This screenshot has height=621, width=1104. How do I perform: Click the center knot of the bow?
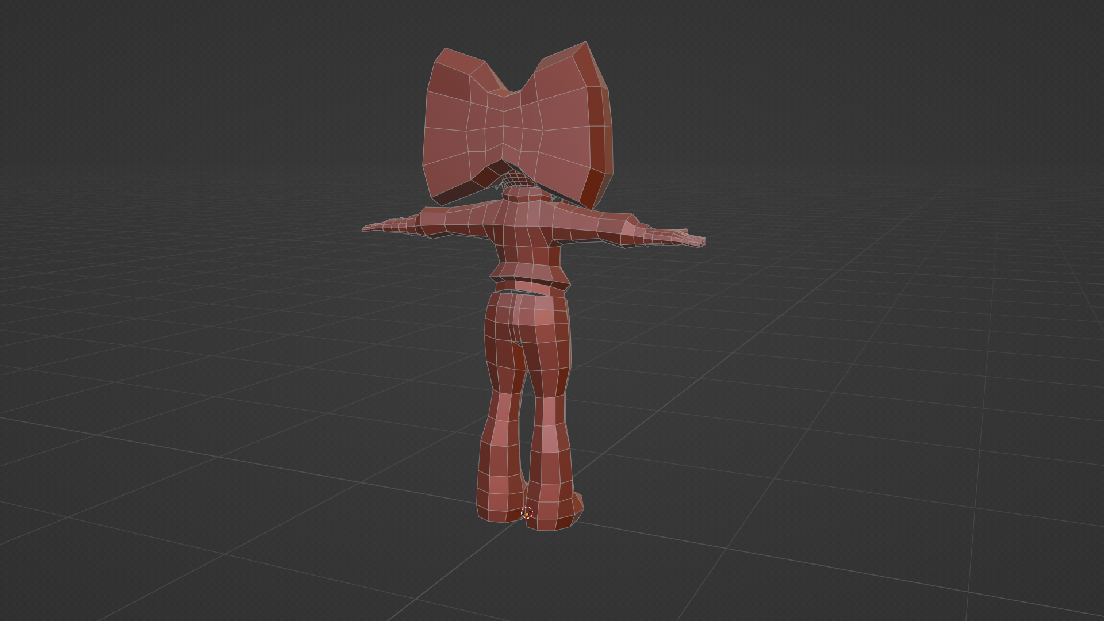(x=504, y=126)
